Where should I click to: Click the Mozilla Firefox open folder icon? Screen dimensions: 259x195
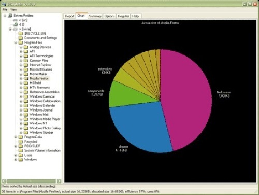click(26, 78)
